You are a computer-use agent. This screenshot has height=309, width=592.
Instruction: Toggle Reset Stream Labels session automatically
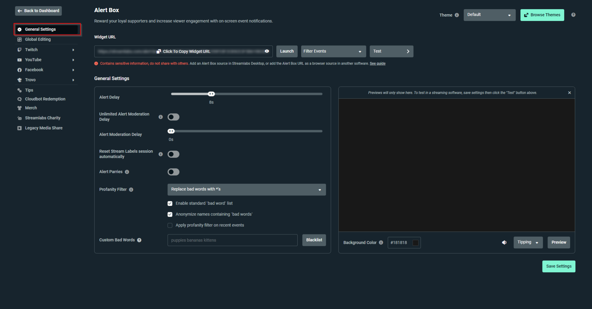(174, 154)
